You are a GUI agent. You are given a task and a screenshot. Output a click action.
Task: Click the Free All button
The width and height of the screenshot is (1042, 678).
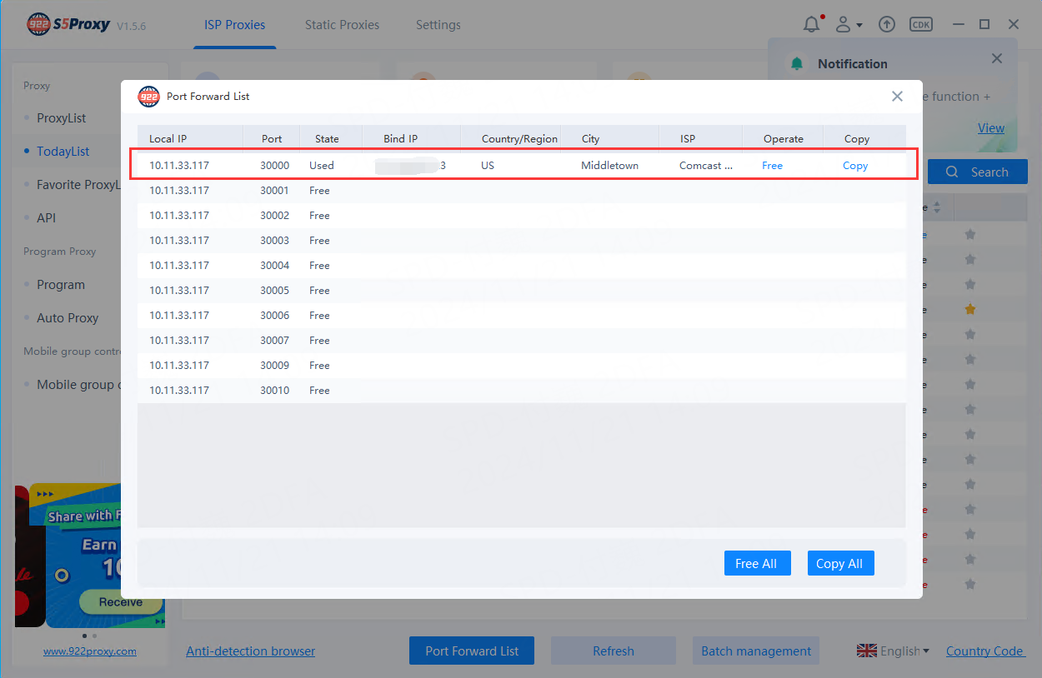(756, 564)
